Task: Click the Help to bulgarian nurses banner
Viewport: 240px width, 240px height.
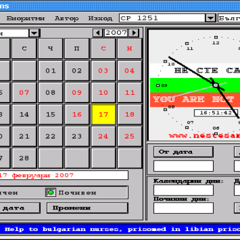Action: pyautogui.click(x=120, y=229)
